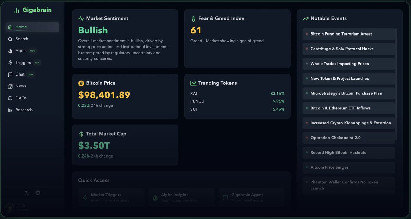Open the Gigabrain Agent quick access card
411x219 pixels.
[x=251, y=197]
